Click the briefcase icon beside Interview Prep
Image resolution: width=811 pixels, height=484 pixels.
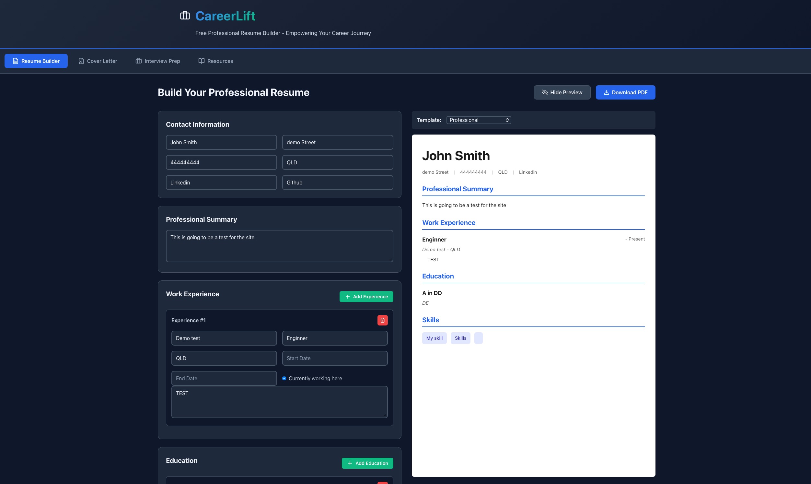point(138,61)
